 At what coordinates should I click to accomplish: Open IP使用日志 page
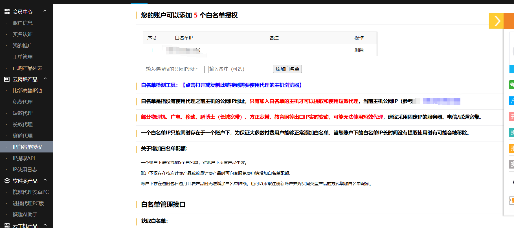tap(25, 169)
